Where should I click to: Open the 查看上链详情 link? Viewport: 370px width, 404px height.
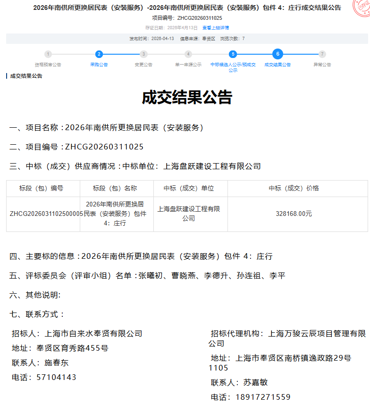click(216, 28)
